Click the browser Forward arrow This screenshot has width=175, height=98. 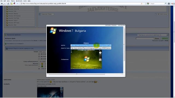point(5,4)
